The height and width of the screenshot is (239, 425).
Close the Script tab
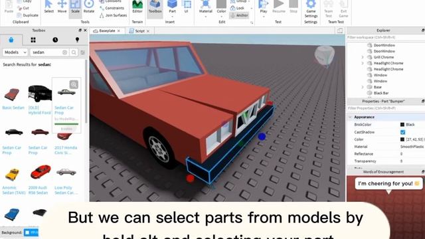(x=148, y=31)
